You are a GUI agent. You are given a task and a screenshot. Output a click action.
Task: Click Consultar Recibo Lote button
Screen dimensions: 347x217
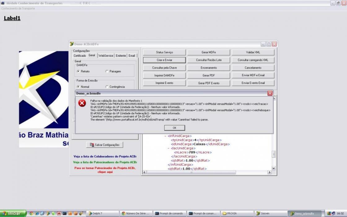point(209,60)
